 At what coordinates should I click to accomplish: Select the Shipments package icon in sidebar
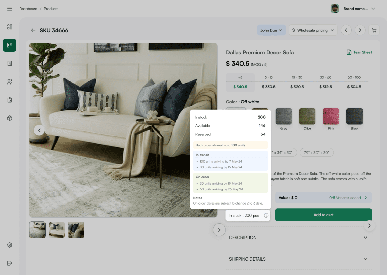[9, 118]
